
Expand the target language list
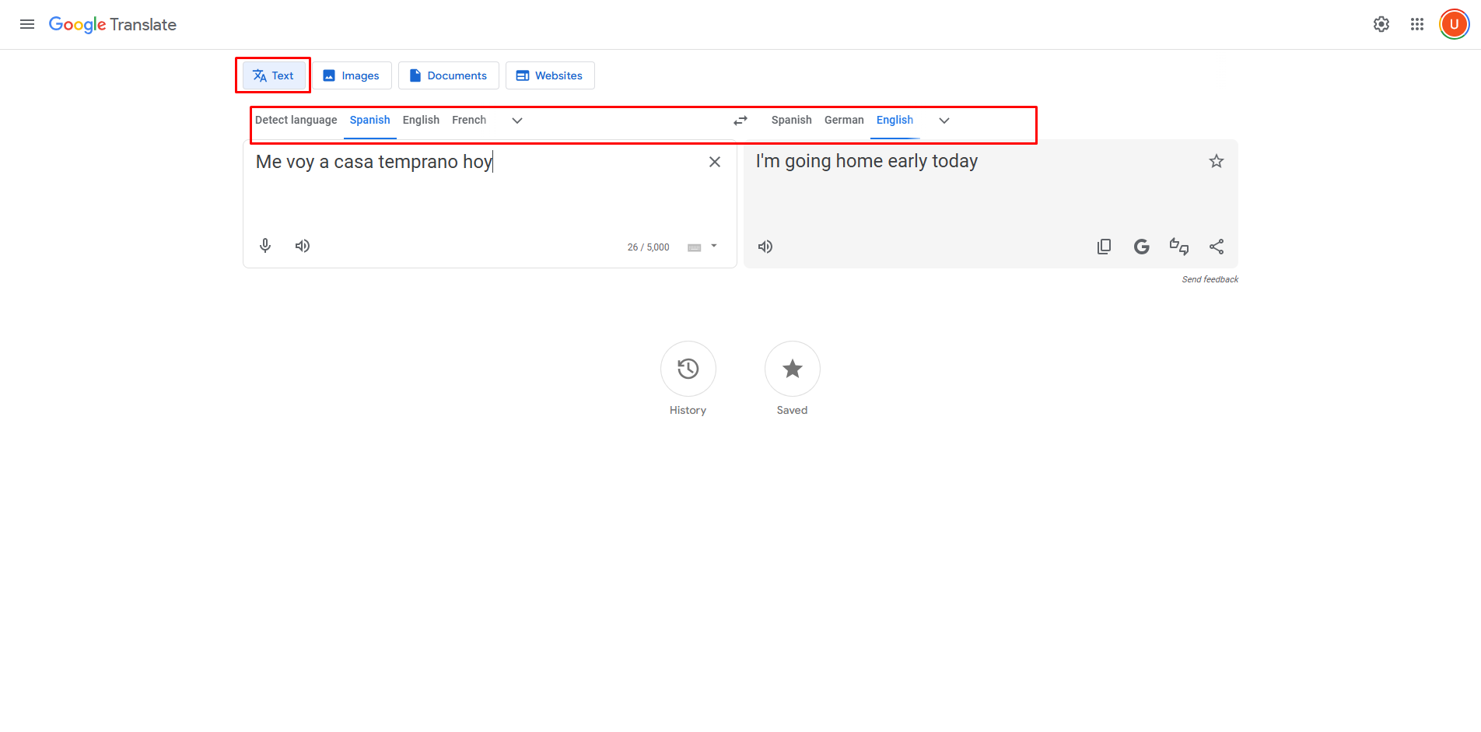[944, 121]
